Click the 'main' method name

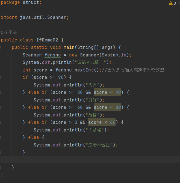coord(69,47)
